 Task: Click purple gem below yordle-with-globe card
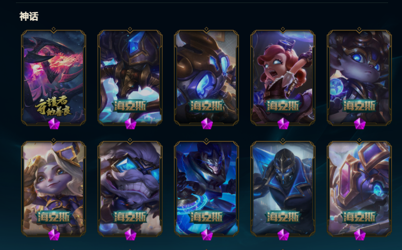360,124
